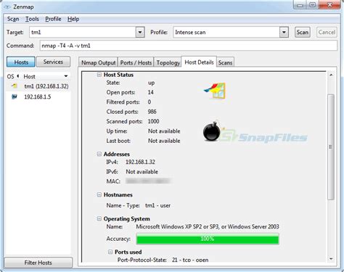
Task: Click the Cancel button
Action: coord(327,32)
